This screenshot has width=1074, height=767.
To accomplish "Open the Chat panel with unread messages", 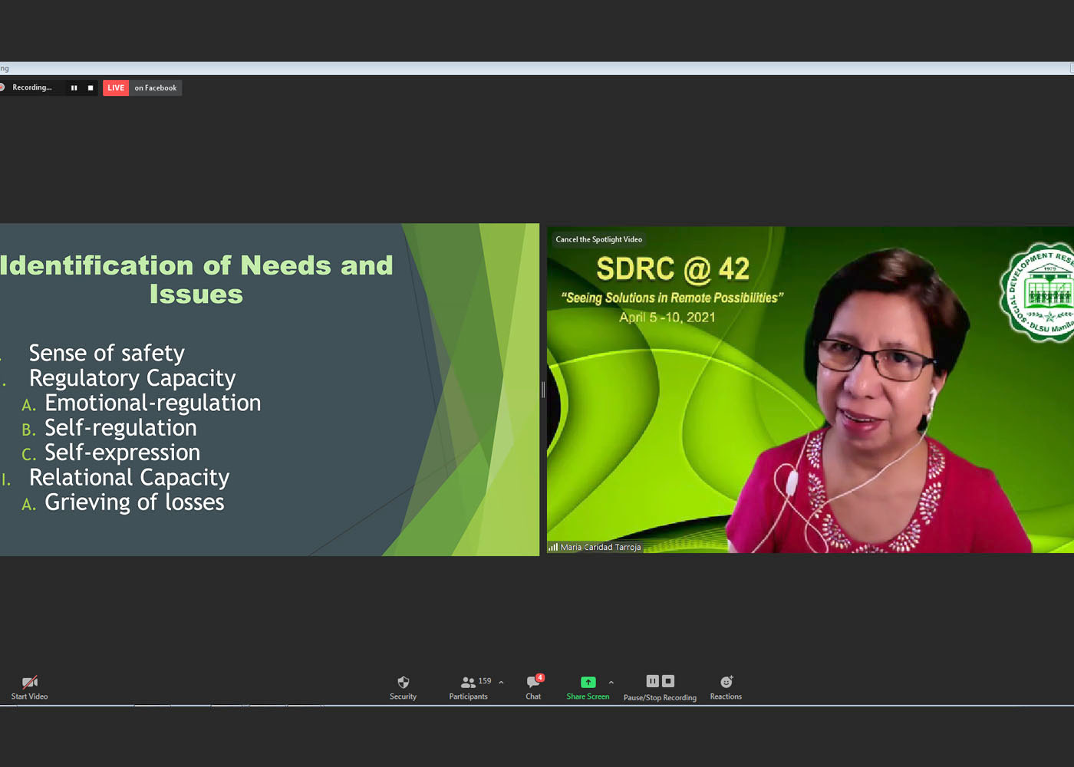I will (534, 682).
